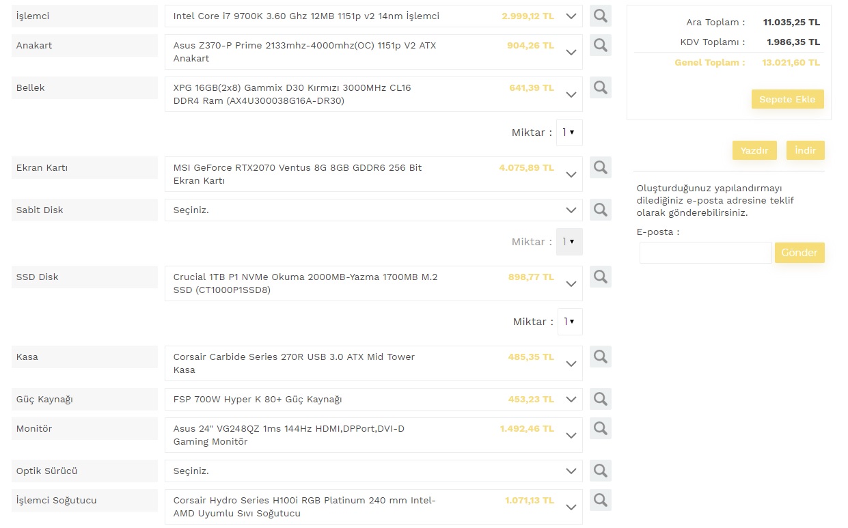Image resolution: width=848 pixels, height=528 pixels.
Task: Open the Bellek Miktar quantity selector
Action: tap(570, 133)
